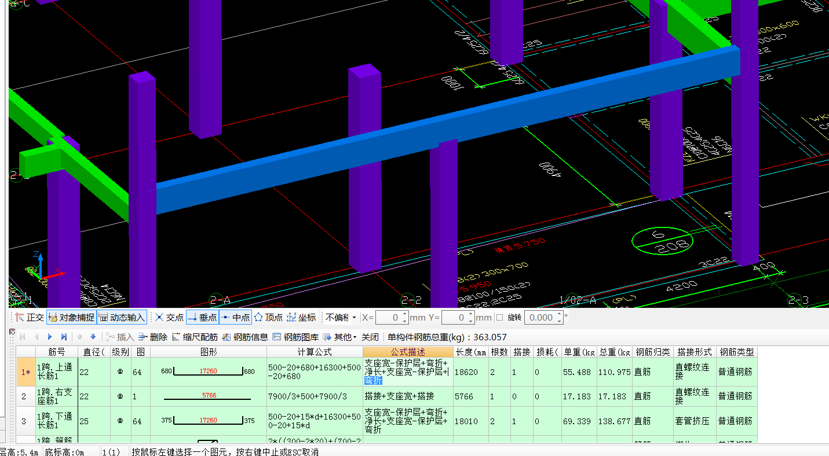Click total weight cell 138.677
The width and height of the screenshot is (829, 456).
pos(615,421)
